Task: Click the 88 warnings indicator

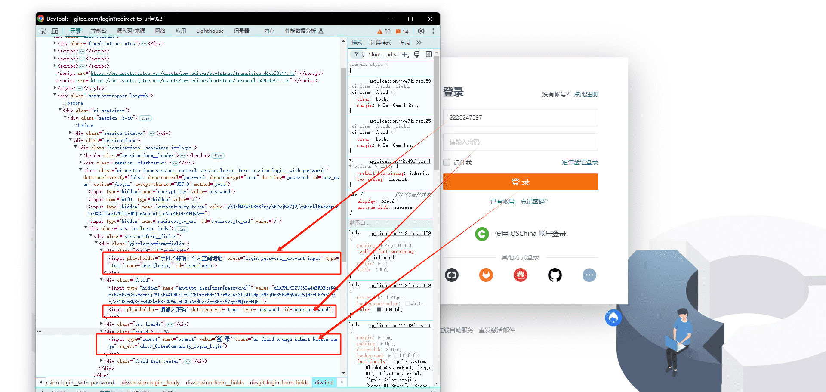Action: coord(384,31)
